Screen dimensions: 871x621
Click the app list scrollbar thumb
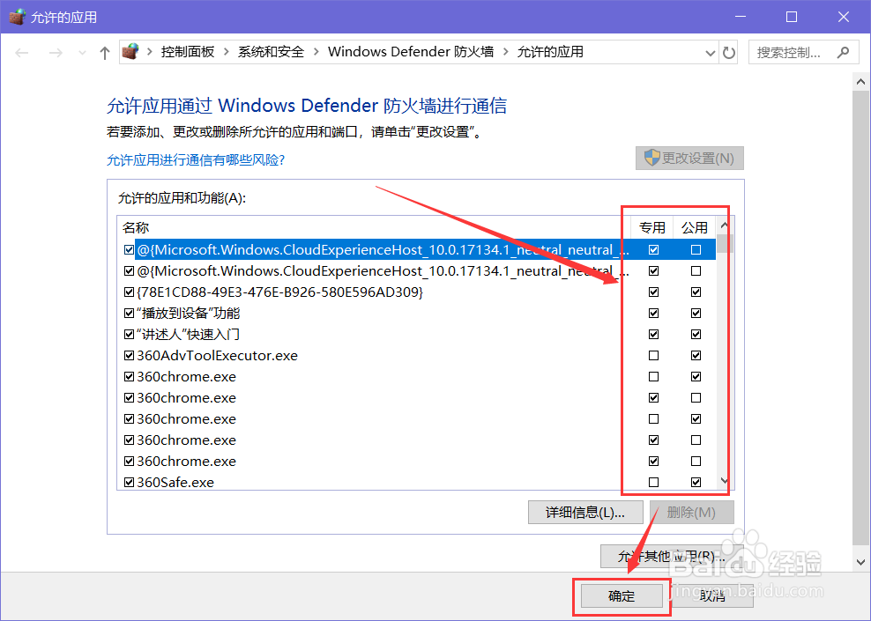(x=725, y=243)
